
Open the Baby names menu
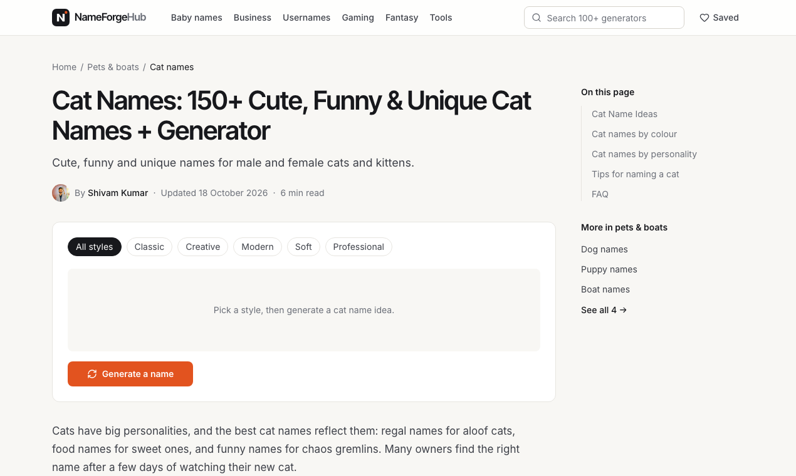point(197,18)
